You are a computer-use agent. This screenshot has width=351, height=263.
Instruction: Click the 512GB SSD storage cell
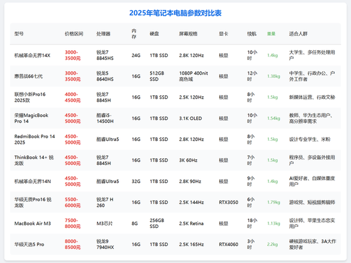coord(157,76)
